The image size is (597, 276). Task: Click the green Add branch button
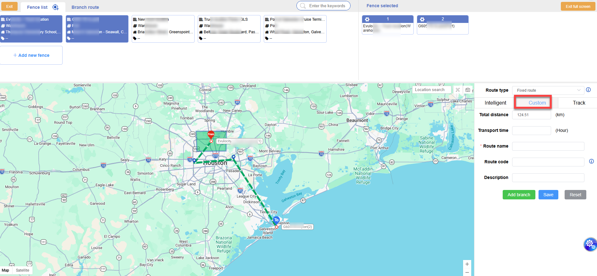(x=519, y=195)
